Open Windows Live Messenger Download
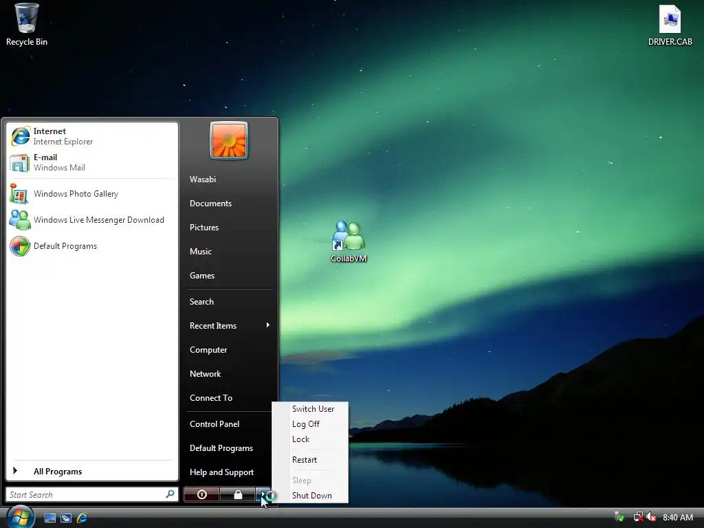Viewport: 704px width, 528px height. coord(92,220)
